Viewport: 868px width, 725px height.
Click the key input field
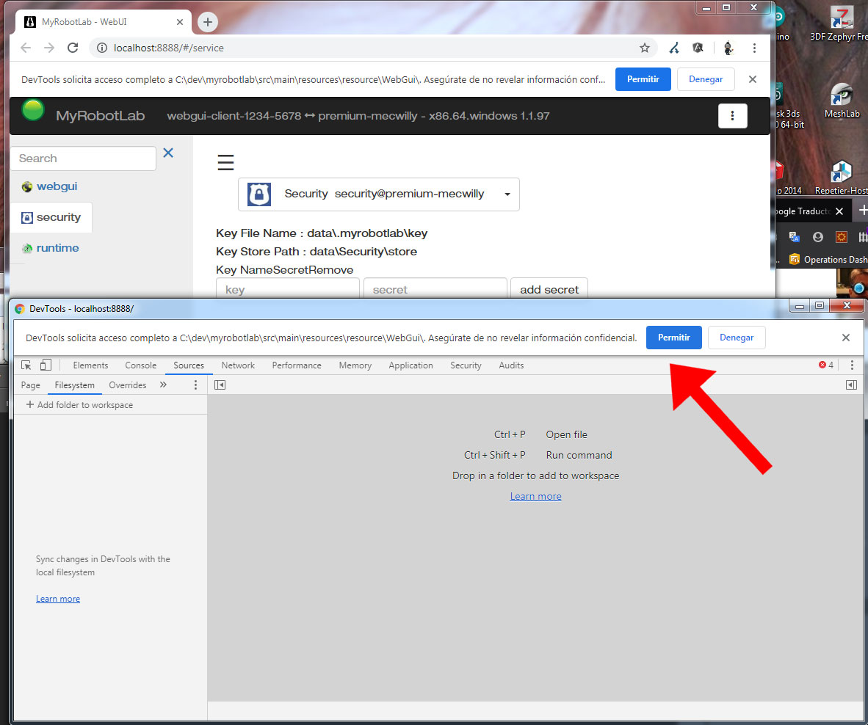tap(287, 288)
